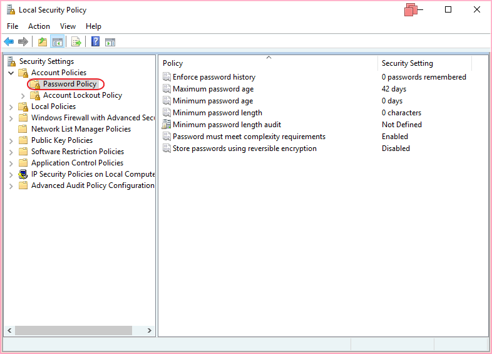Open Help with the question mark icon
Screen dimensions: 492x354
tap(95, 41)
